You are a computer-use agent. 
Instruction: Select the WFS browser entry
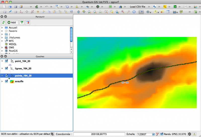tap(11, 41)
